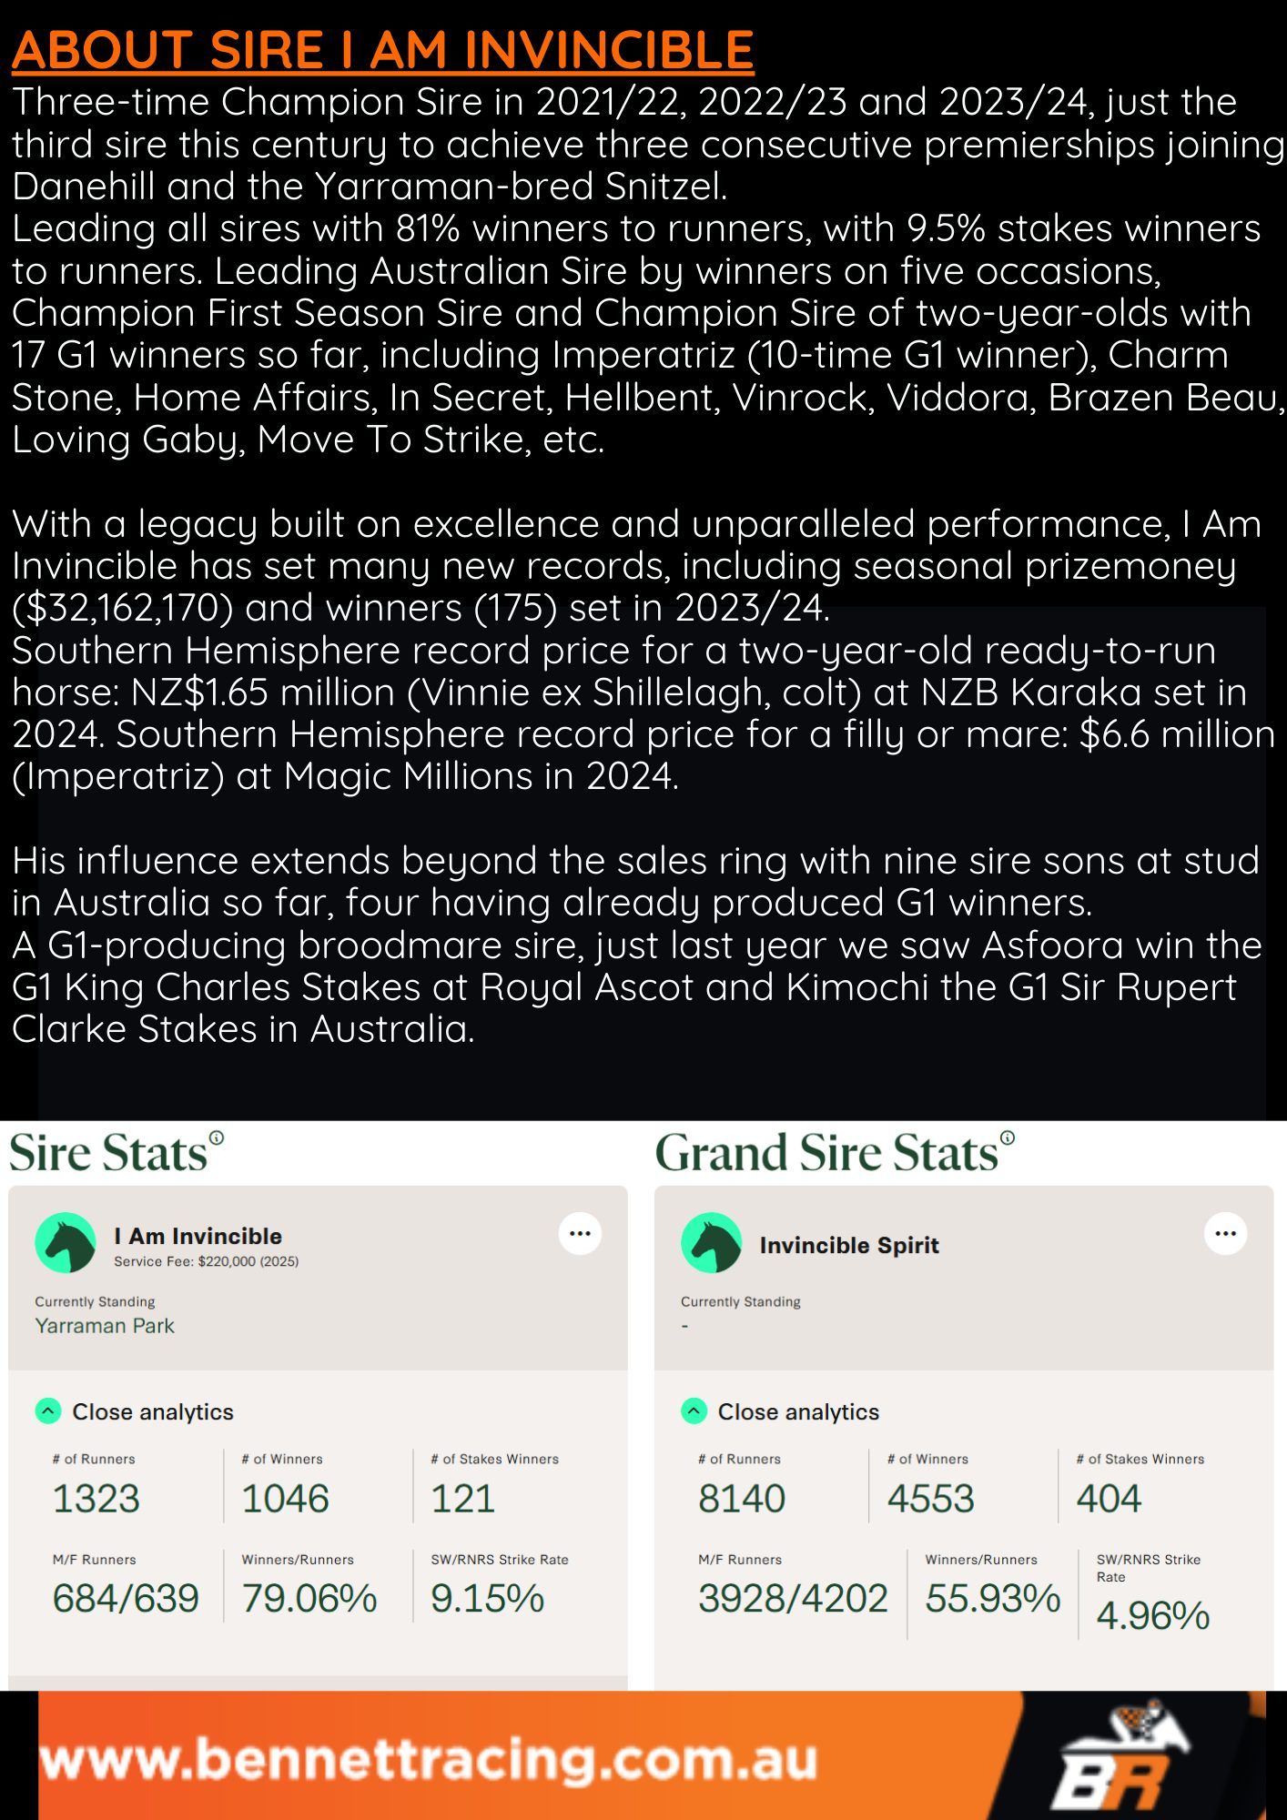Collapse analytics chevron on I Am Invincible card
Screen dimensions: 1287x1820
point(47,1411)
